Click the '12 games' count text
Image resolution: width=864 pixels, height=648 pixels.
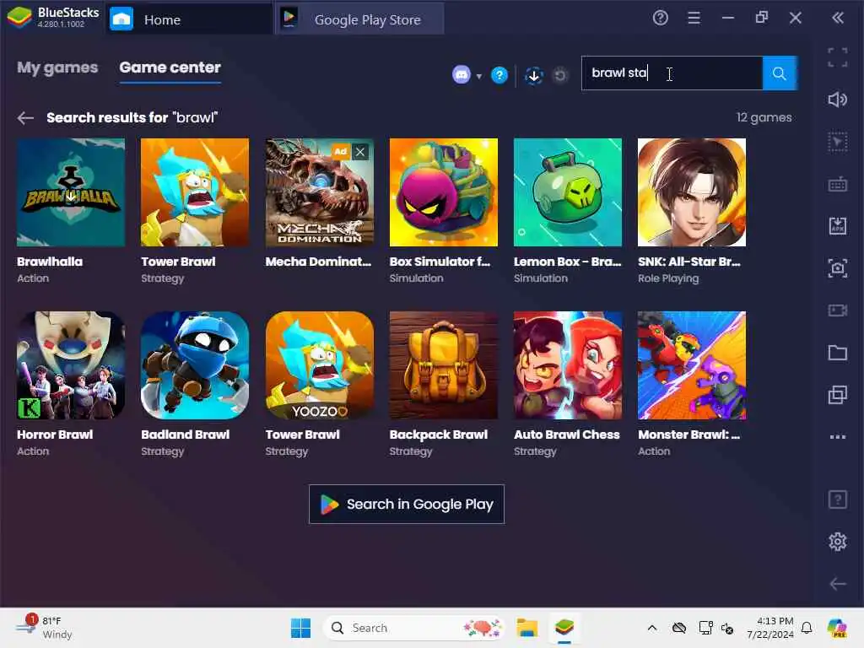point(764,117)
